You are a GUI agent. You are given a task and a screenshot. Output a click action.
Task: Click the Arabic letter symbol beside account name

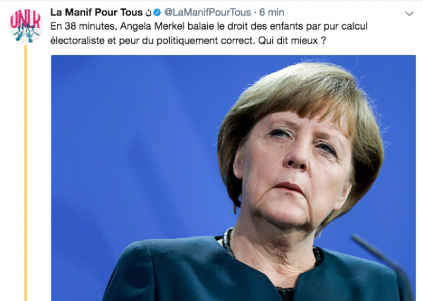click(x=148, y=13)
